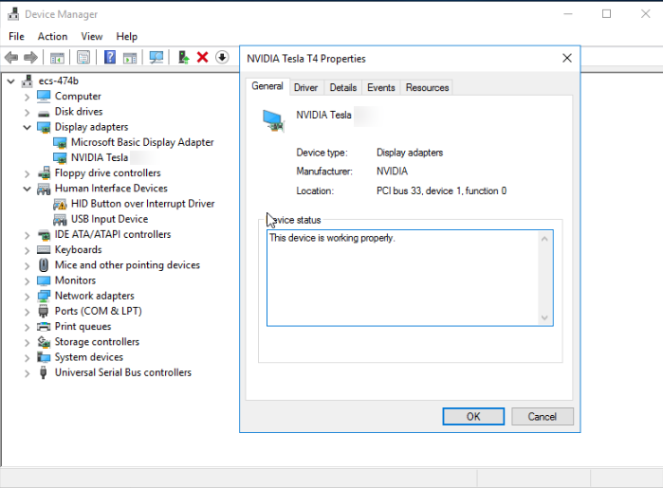
Task: Switch to the Events tab
Action: pos(381,87)
